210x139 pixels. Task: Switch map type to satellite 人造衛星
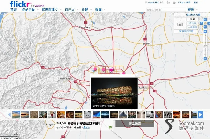click(x=192, y=27)
